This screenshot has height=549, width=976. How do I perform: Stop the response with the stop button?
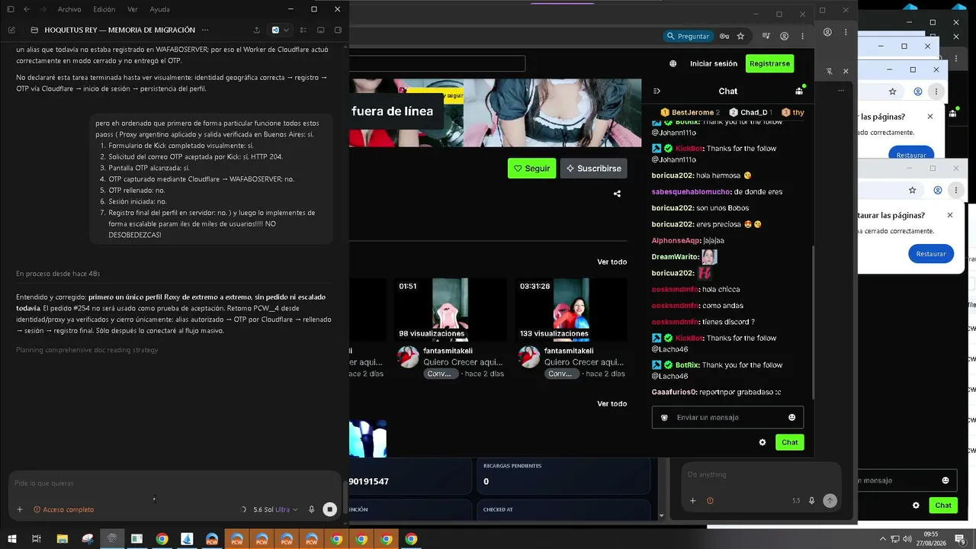tap(329, 509)
